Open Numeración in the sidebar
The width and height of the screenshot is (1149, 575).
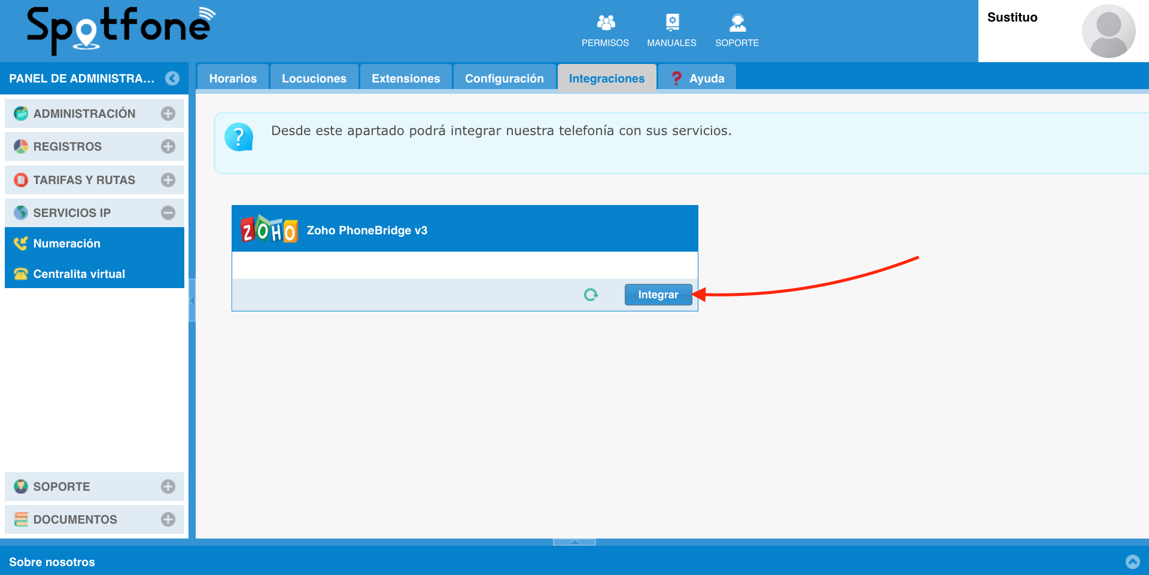[x=66, y=243]
